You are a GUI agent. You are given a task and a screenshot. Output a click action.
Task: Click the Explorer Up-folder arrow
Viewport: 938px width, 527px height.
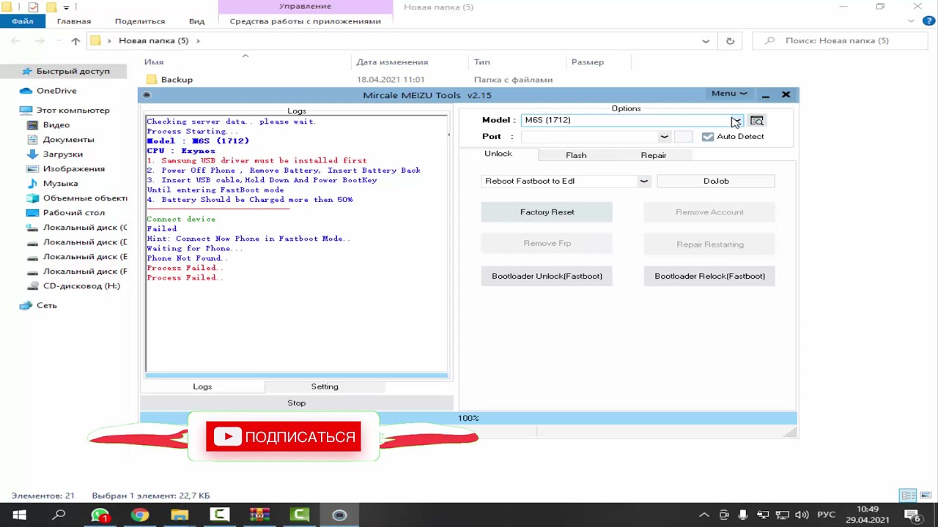pyautogui.click(x=75, y=41)
